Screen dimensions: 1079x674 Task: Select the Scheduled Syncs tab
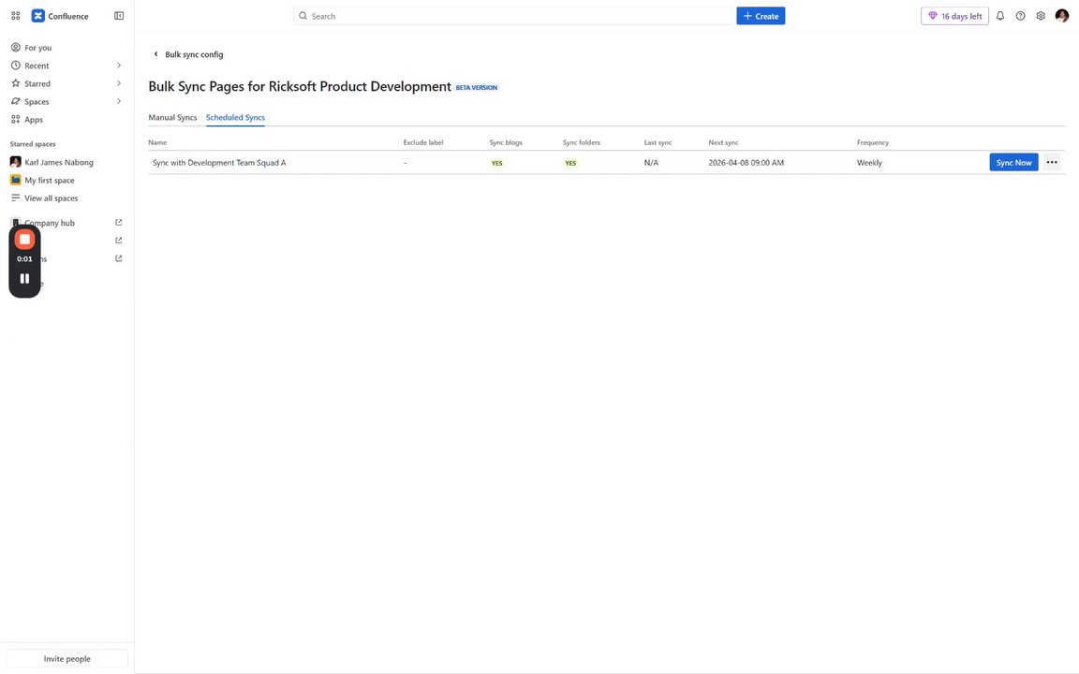click(235, 118)
